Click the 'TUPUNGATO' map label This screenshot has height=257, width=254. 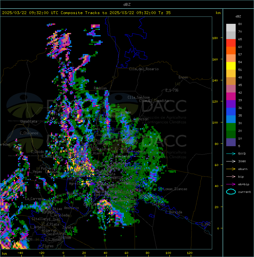click(50, 212)
